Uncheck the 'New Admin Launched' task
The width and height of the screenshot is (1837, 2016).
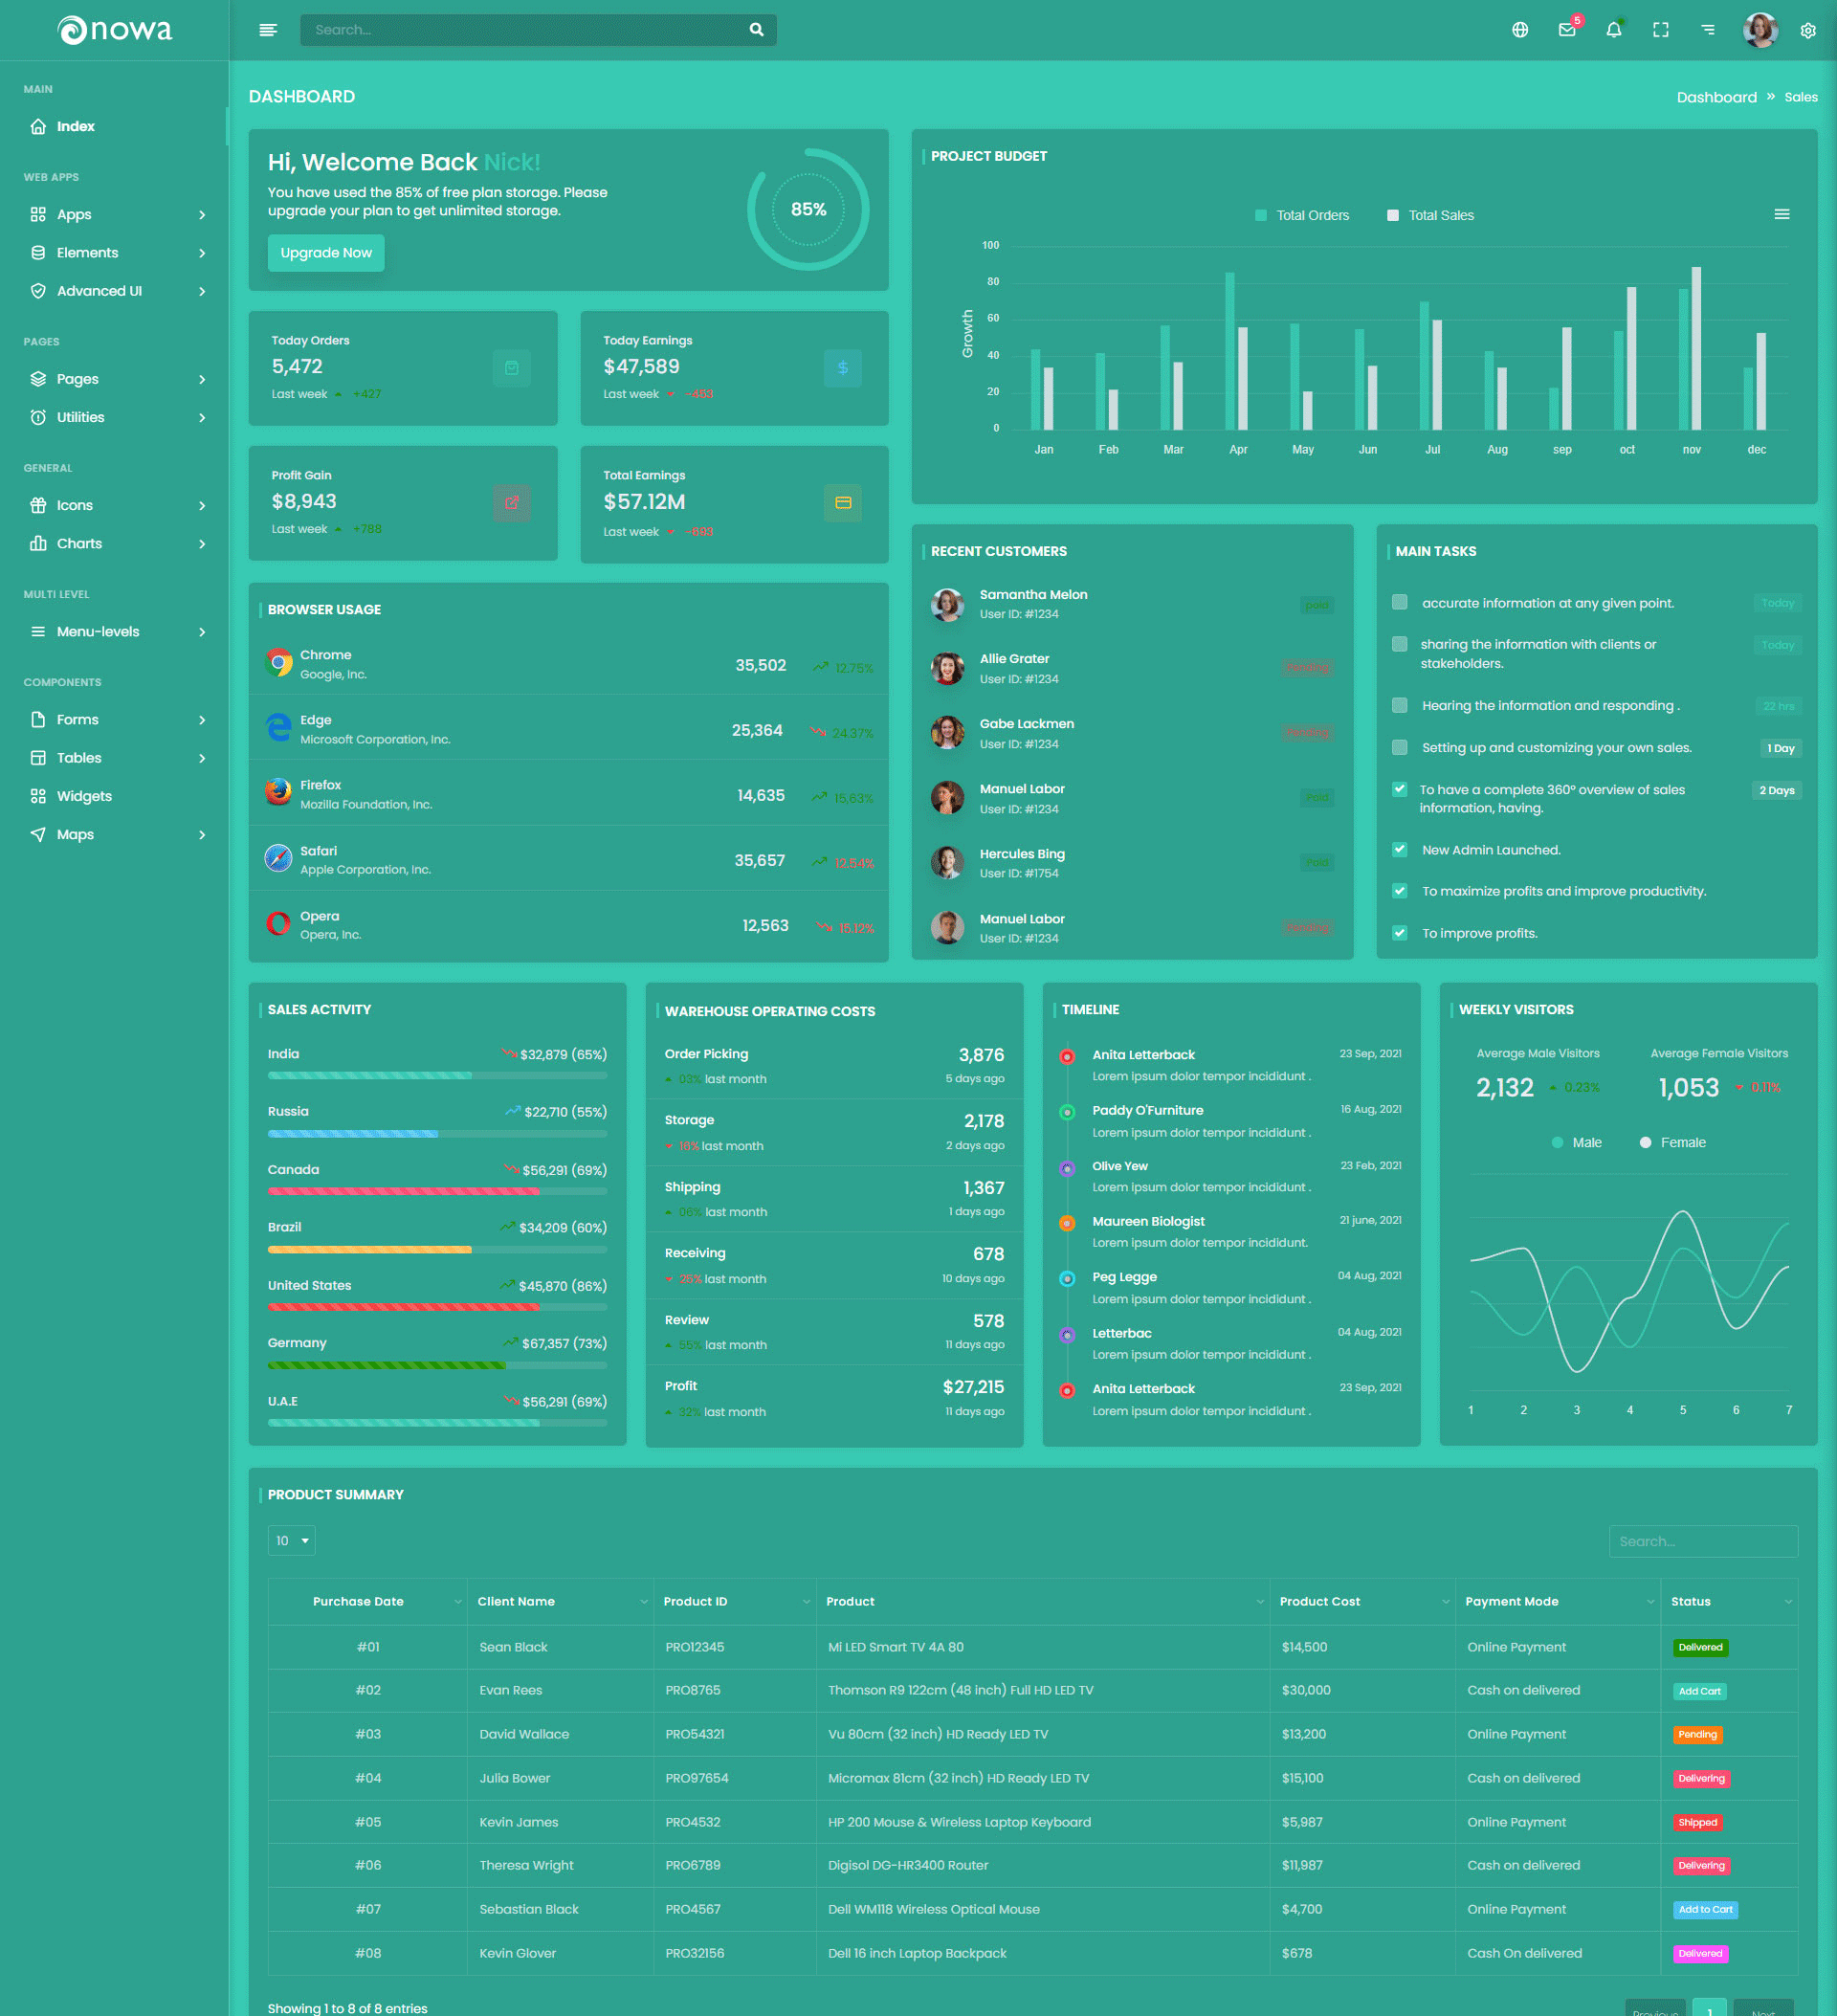coord(1399,850)
